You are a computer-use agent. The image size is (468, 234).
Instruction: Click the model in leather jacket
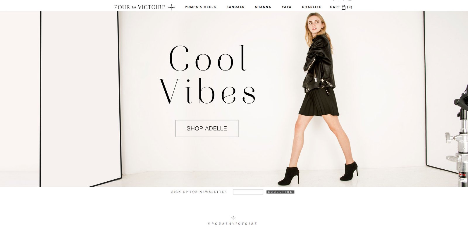[x=319, y=99]
